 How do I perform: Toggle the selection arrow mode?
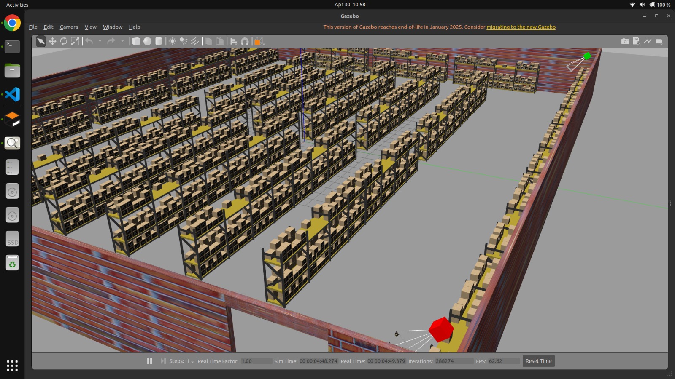[x=41, y=41]
